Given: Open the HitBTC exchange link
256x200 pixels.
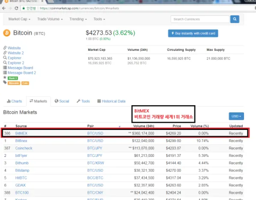Looking at the screenshot, I should click(21, 178).
